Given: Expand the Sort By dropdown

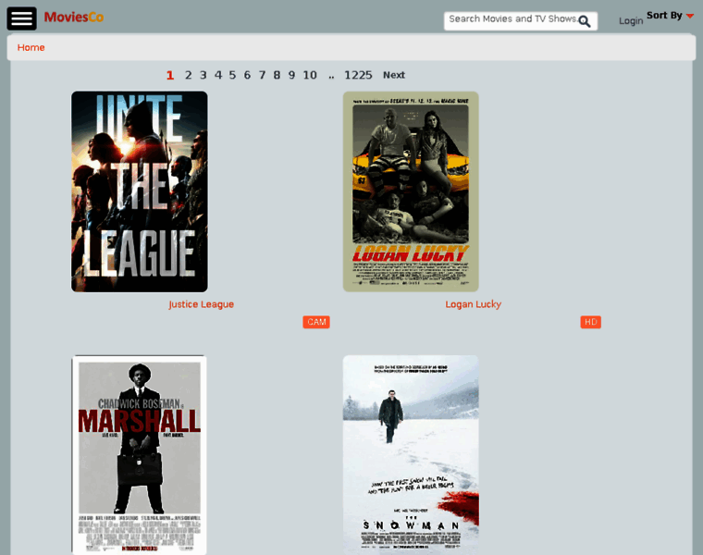Looking at the screenshot, I should (670, 16).
